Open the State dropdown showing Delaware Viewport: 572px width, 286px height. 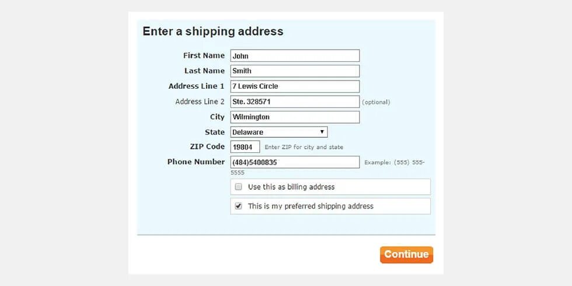point(279,132)
